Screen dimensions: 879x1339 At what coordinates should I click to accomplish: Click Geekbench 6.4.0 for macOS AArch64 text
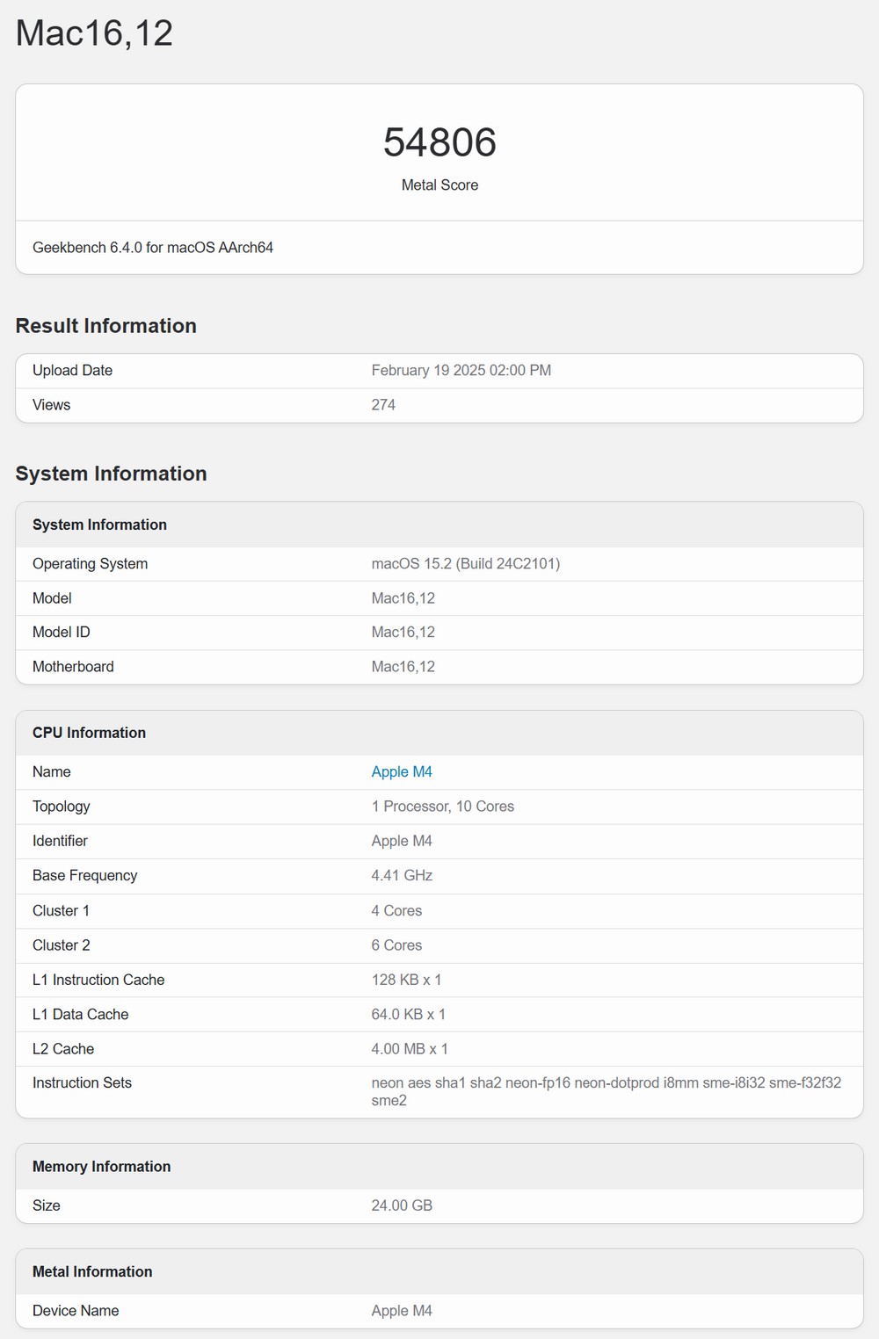tap(153, 248)
